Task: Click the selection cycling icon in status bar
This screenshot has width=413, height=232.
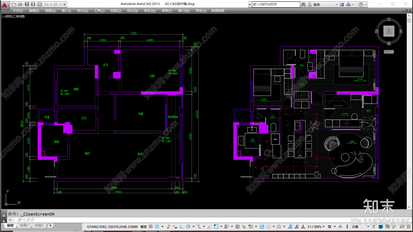Action: (244, 227)
